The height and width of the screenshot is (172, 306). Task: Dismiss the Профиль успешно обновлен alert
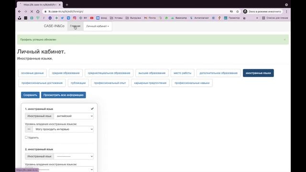coord(284,40)
